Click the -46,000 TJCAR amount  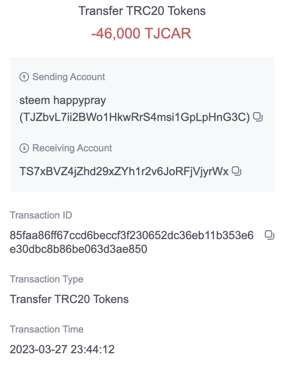tap(141, 33)
